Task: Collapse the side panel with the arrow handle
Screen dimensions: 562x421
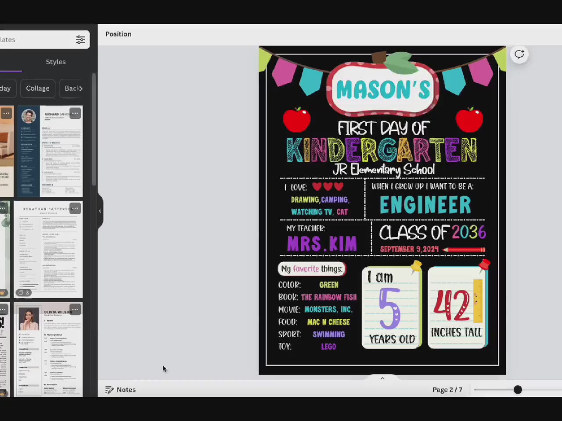Action: click(x=100, y=211)
